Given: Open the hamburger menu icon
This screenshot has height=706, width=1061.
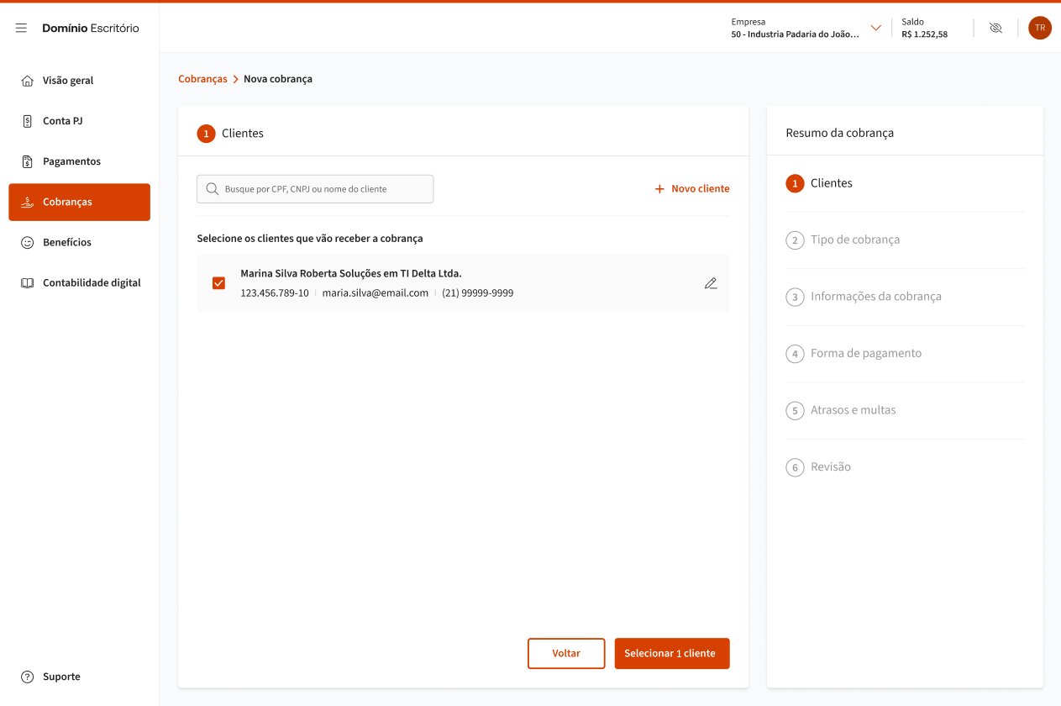Looking at the screenshot, I should (21, 28).
